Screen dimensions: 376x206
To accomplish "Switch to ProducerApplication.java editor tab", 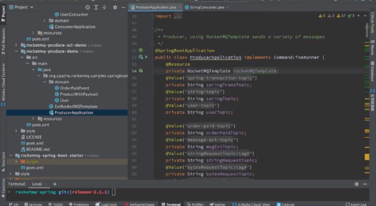I will tap(155, 7).
